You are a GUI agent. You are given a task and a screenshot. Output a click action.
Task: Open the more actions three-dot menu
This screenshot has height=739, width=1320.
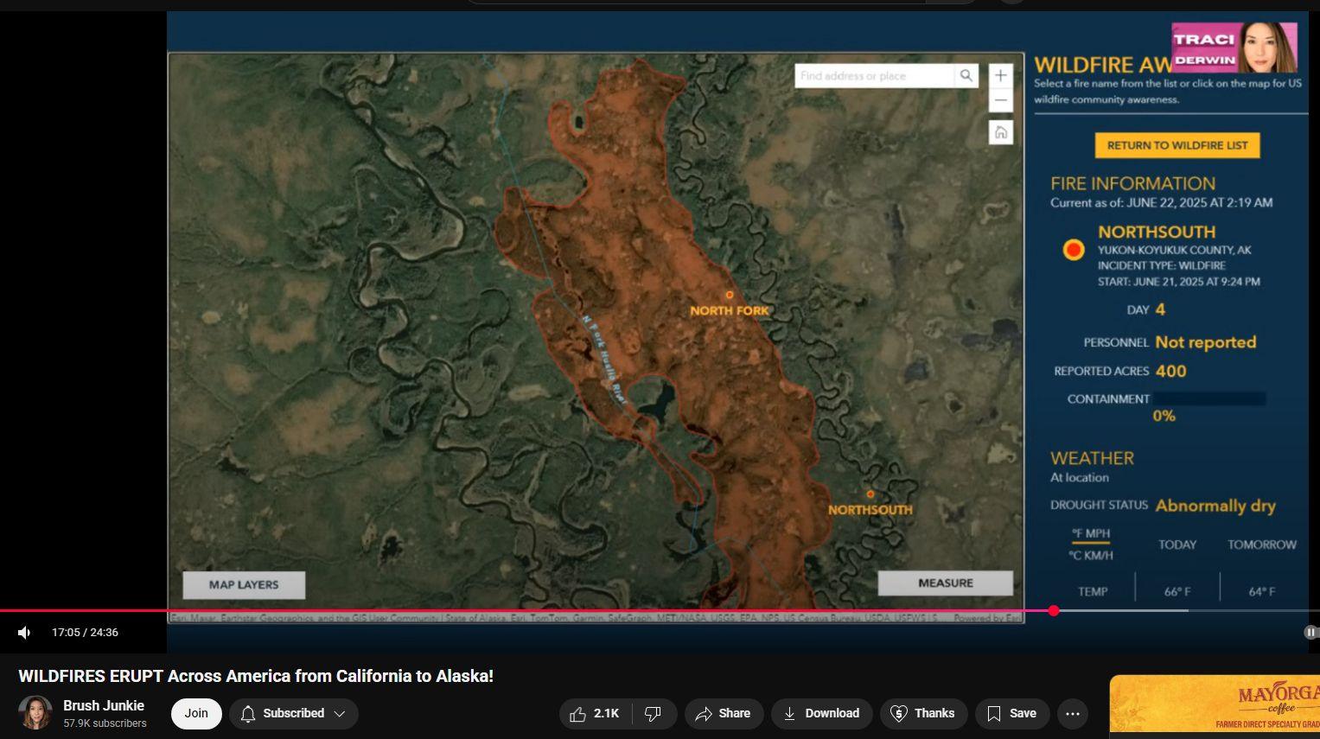point(1073,713)
